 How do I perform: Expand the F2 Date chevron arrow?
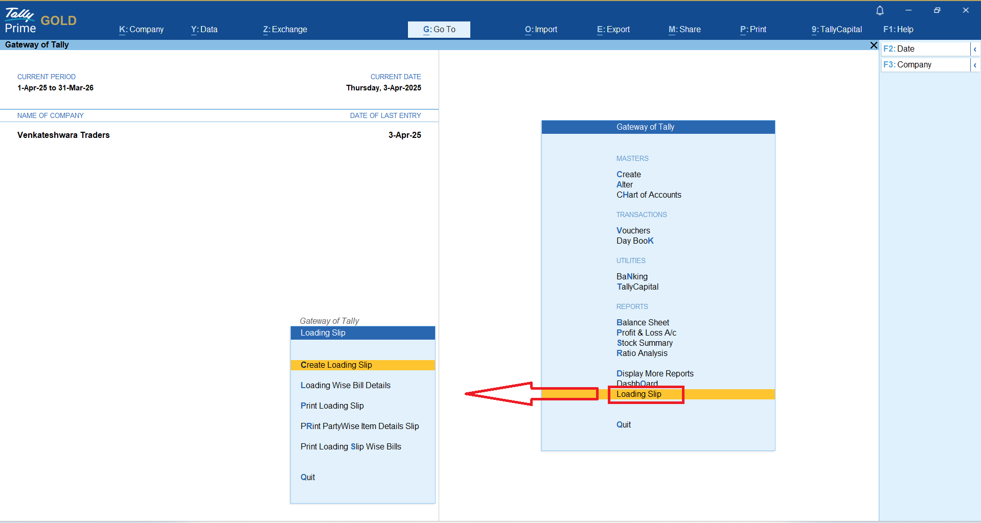(x=975, y=49)
